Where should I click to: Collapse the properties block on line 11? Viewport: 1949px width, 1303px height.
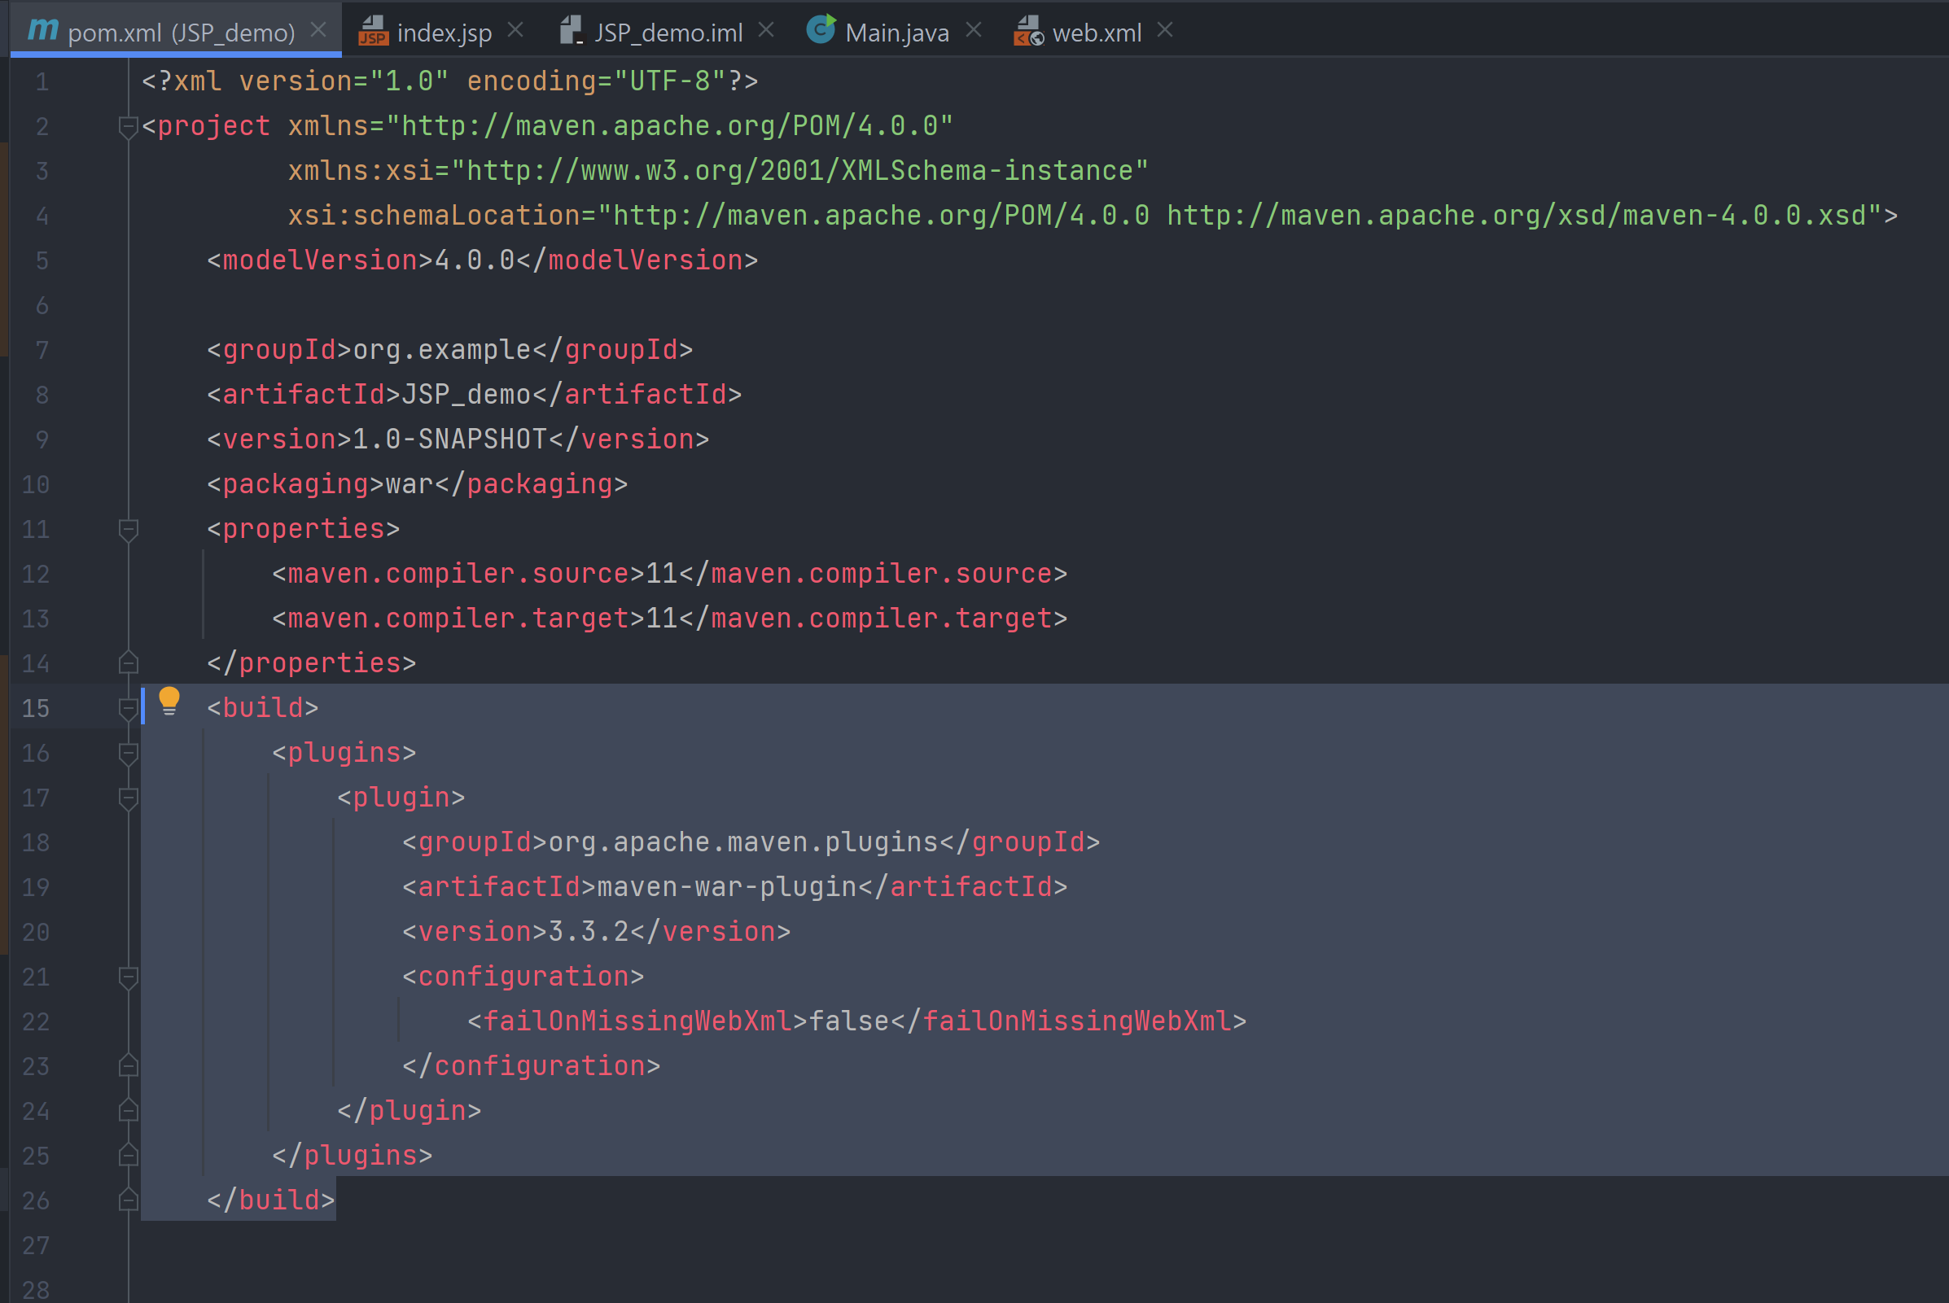[128, 529]
